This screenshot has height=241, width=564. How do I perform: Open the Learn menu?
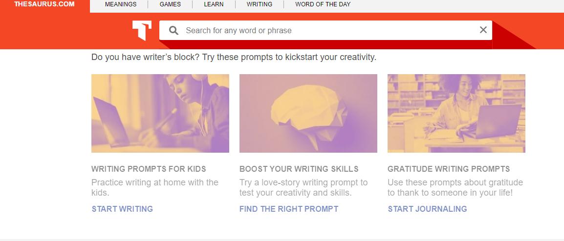[x=214, y=4]
